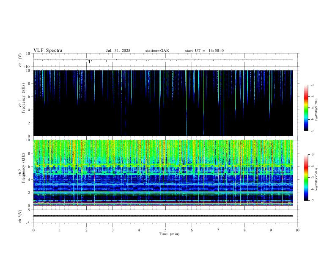This screenshot has width=335, height=258.
Task: Click the 'VLF Spectra' title text
Action: (48, 51)
